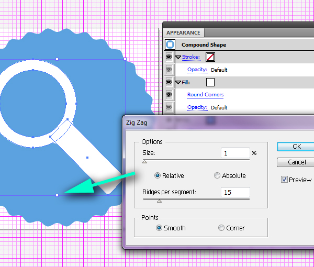Image resolution: width=314 pixels, height=267 pixels.
Task: Click the center anchor point on handle shape
Action: pyautogui.click(x=87, y=158)
